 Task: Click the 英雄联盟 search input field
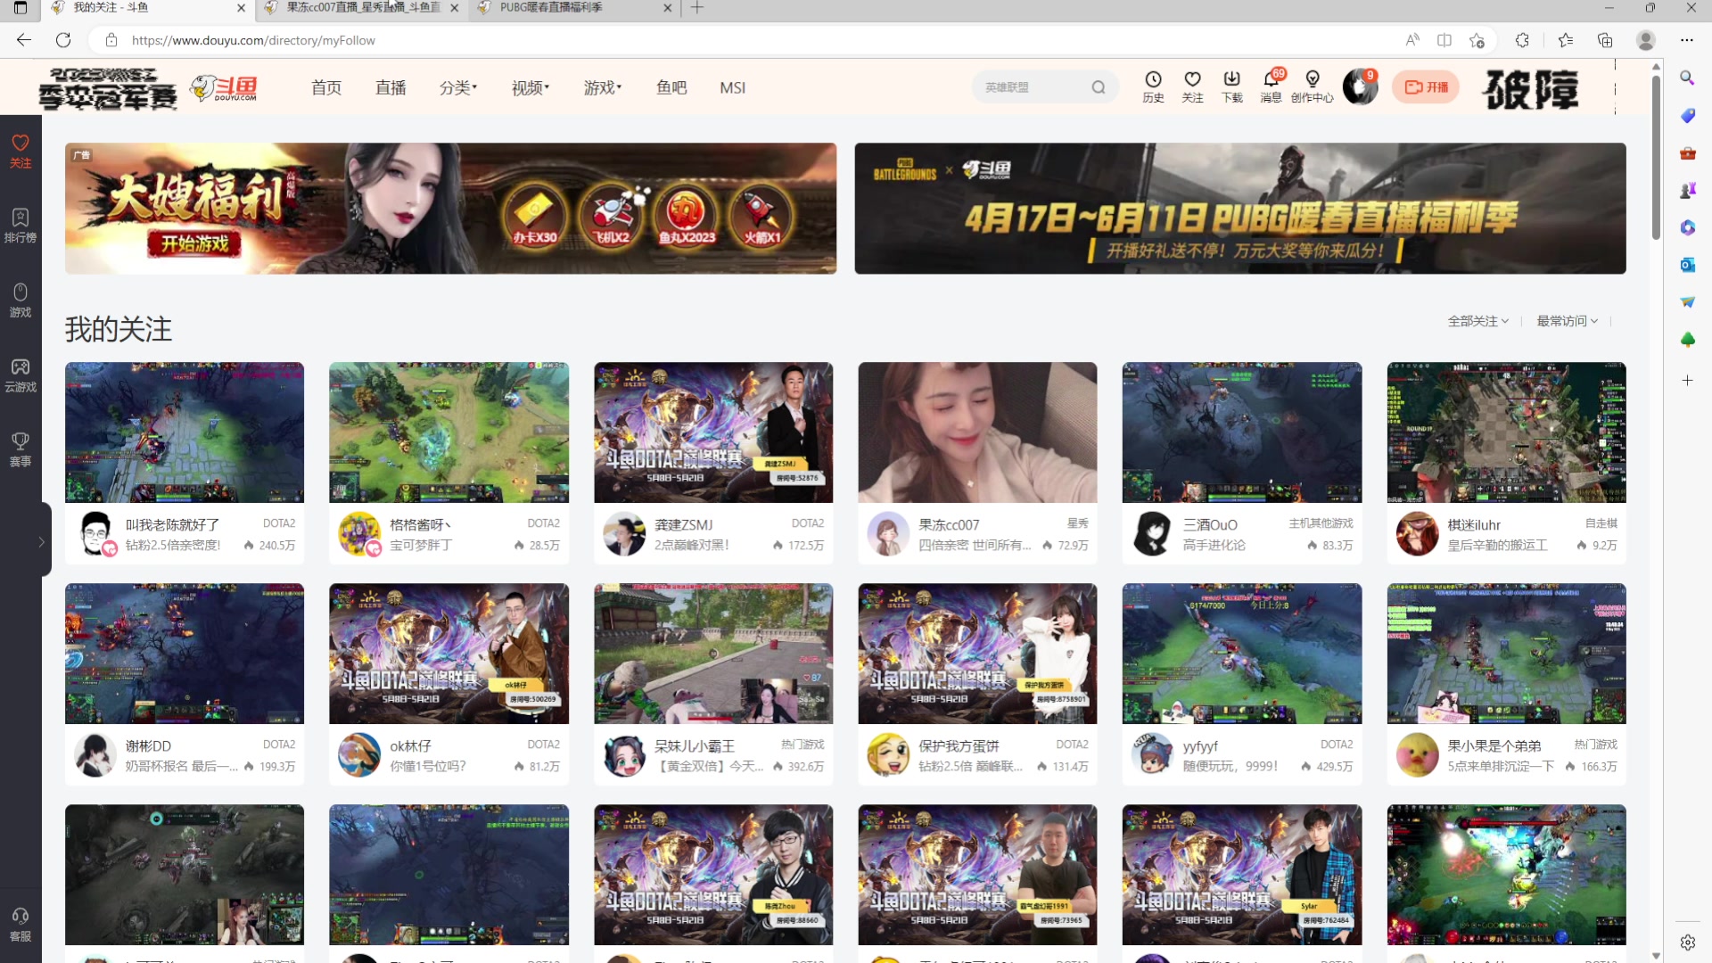point(1032,87)
